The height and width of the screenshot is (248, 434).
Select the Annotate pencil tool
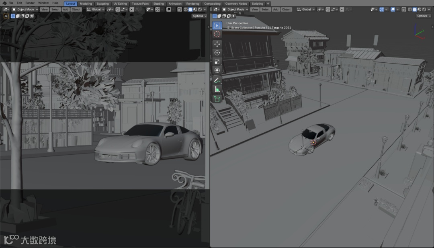pos(217,80)
